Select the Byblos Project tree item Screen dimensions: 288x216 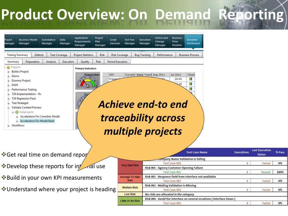20,72
